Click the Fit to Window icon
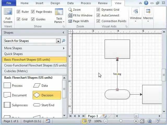Screen dimensions: 167x125 pyautogui.click(x=70, y=15)
